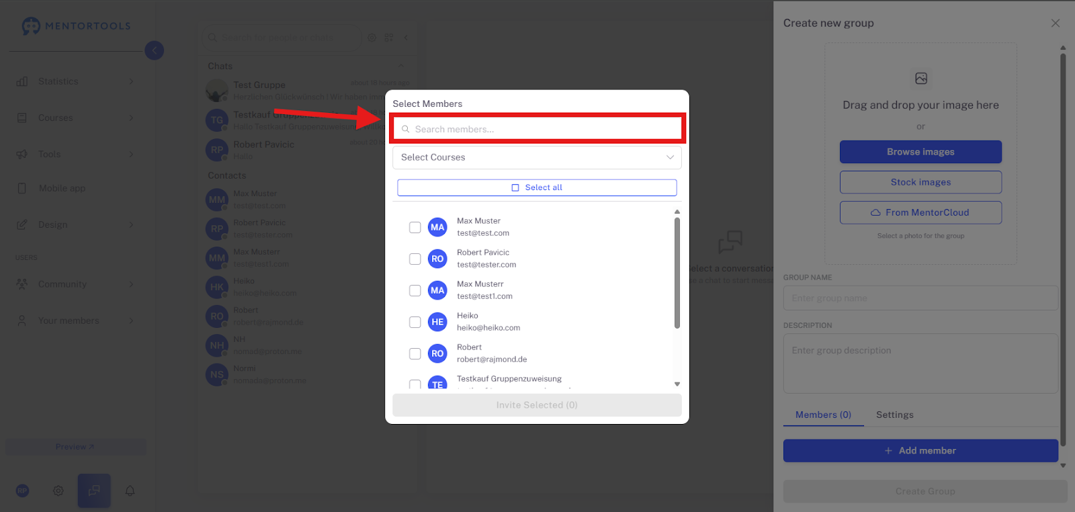Click the Browse images button
1075x512 pixels.
pos(920,152)
